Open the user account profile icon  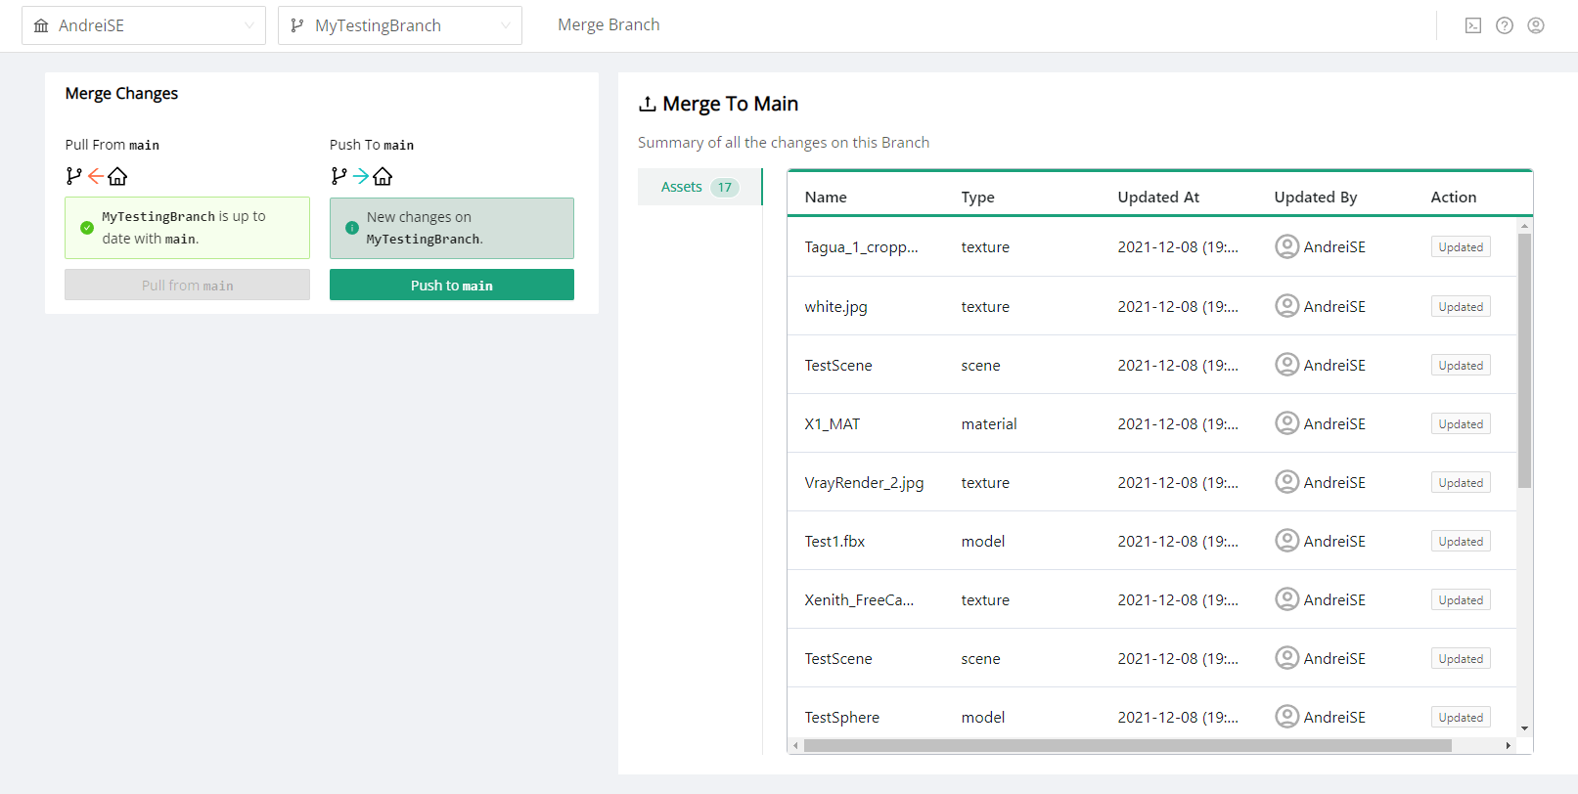pos(1536,25)
